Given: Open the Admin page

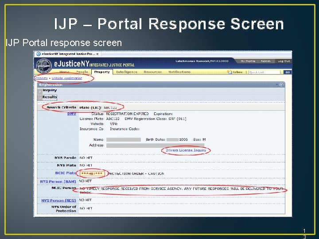Looking at the screenshot, I should pyautogui.click(x=265, y=61).
